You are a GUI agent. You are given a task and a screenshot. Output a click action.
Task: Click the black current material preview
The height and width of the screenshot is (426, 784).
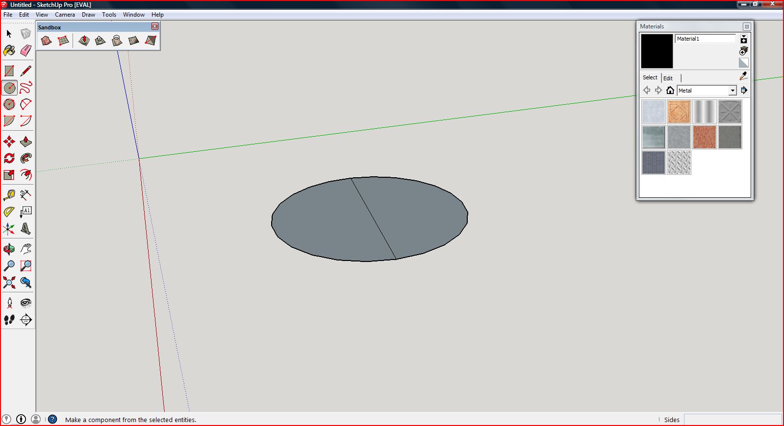(x=657, y=51)
